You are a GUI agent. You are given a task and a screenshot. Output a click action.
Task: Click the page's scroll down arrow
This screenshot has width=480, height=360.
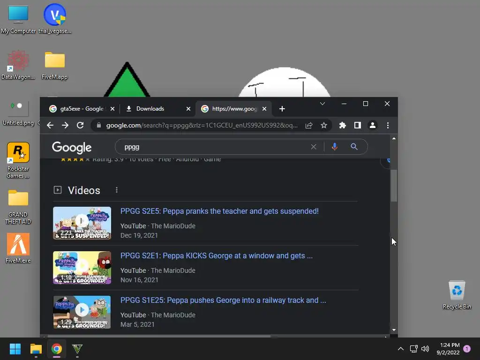pyautogui.click(x=394, y=330)
